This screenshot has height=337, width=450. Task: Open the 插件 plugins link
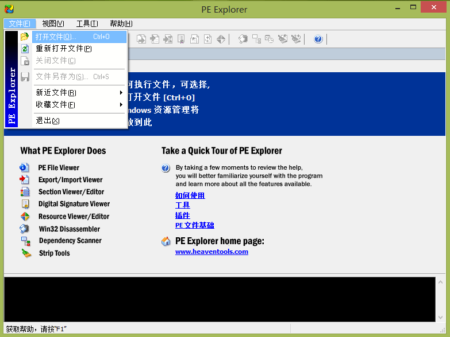point(183,215)
